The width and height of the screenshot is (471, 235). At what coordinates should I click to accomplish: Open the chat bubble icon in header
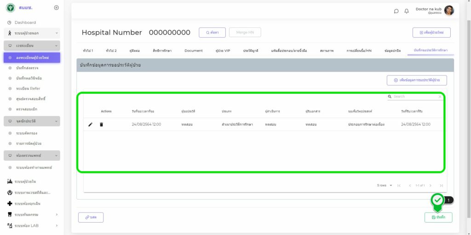click(396, 11)
